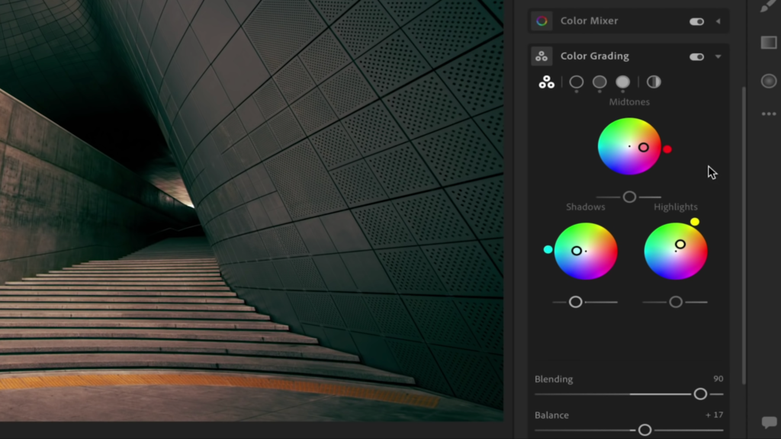Expand the Color Mixer panel arrow
The image size is (781, 439).
pyautogui.click(x=718, y=21)
